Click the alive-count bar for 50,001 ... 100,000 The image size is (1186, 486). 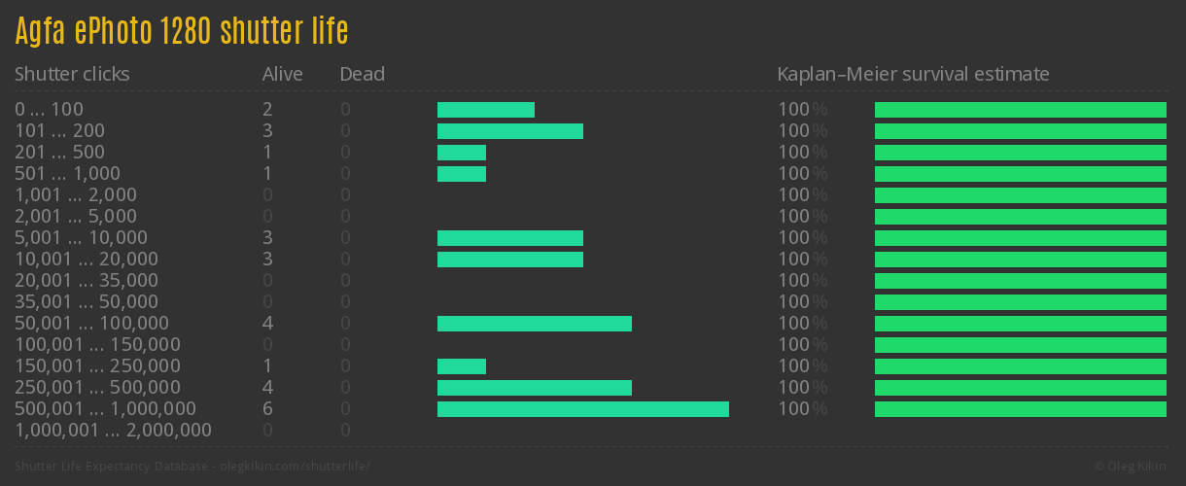534,324
